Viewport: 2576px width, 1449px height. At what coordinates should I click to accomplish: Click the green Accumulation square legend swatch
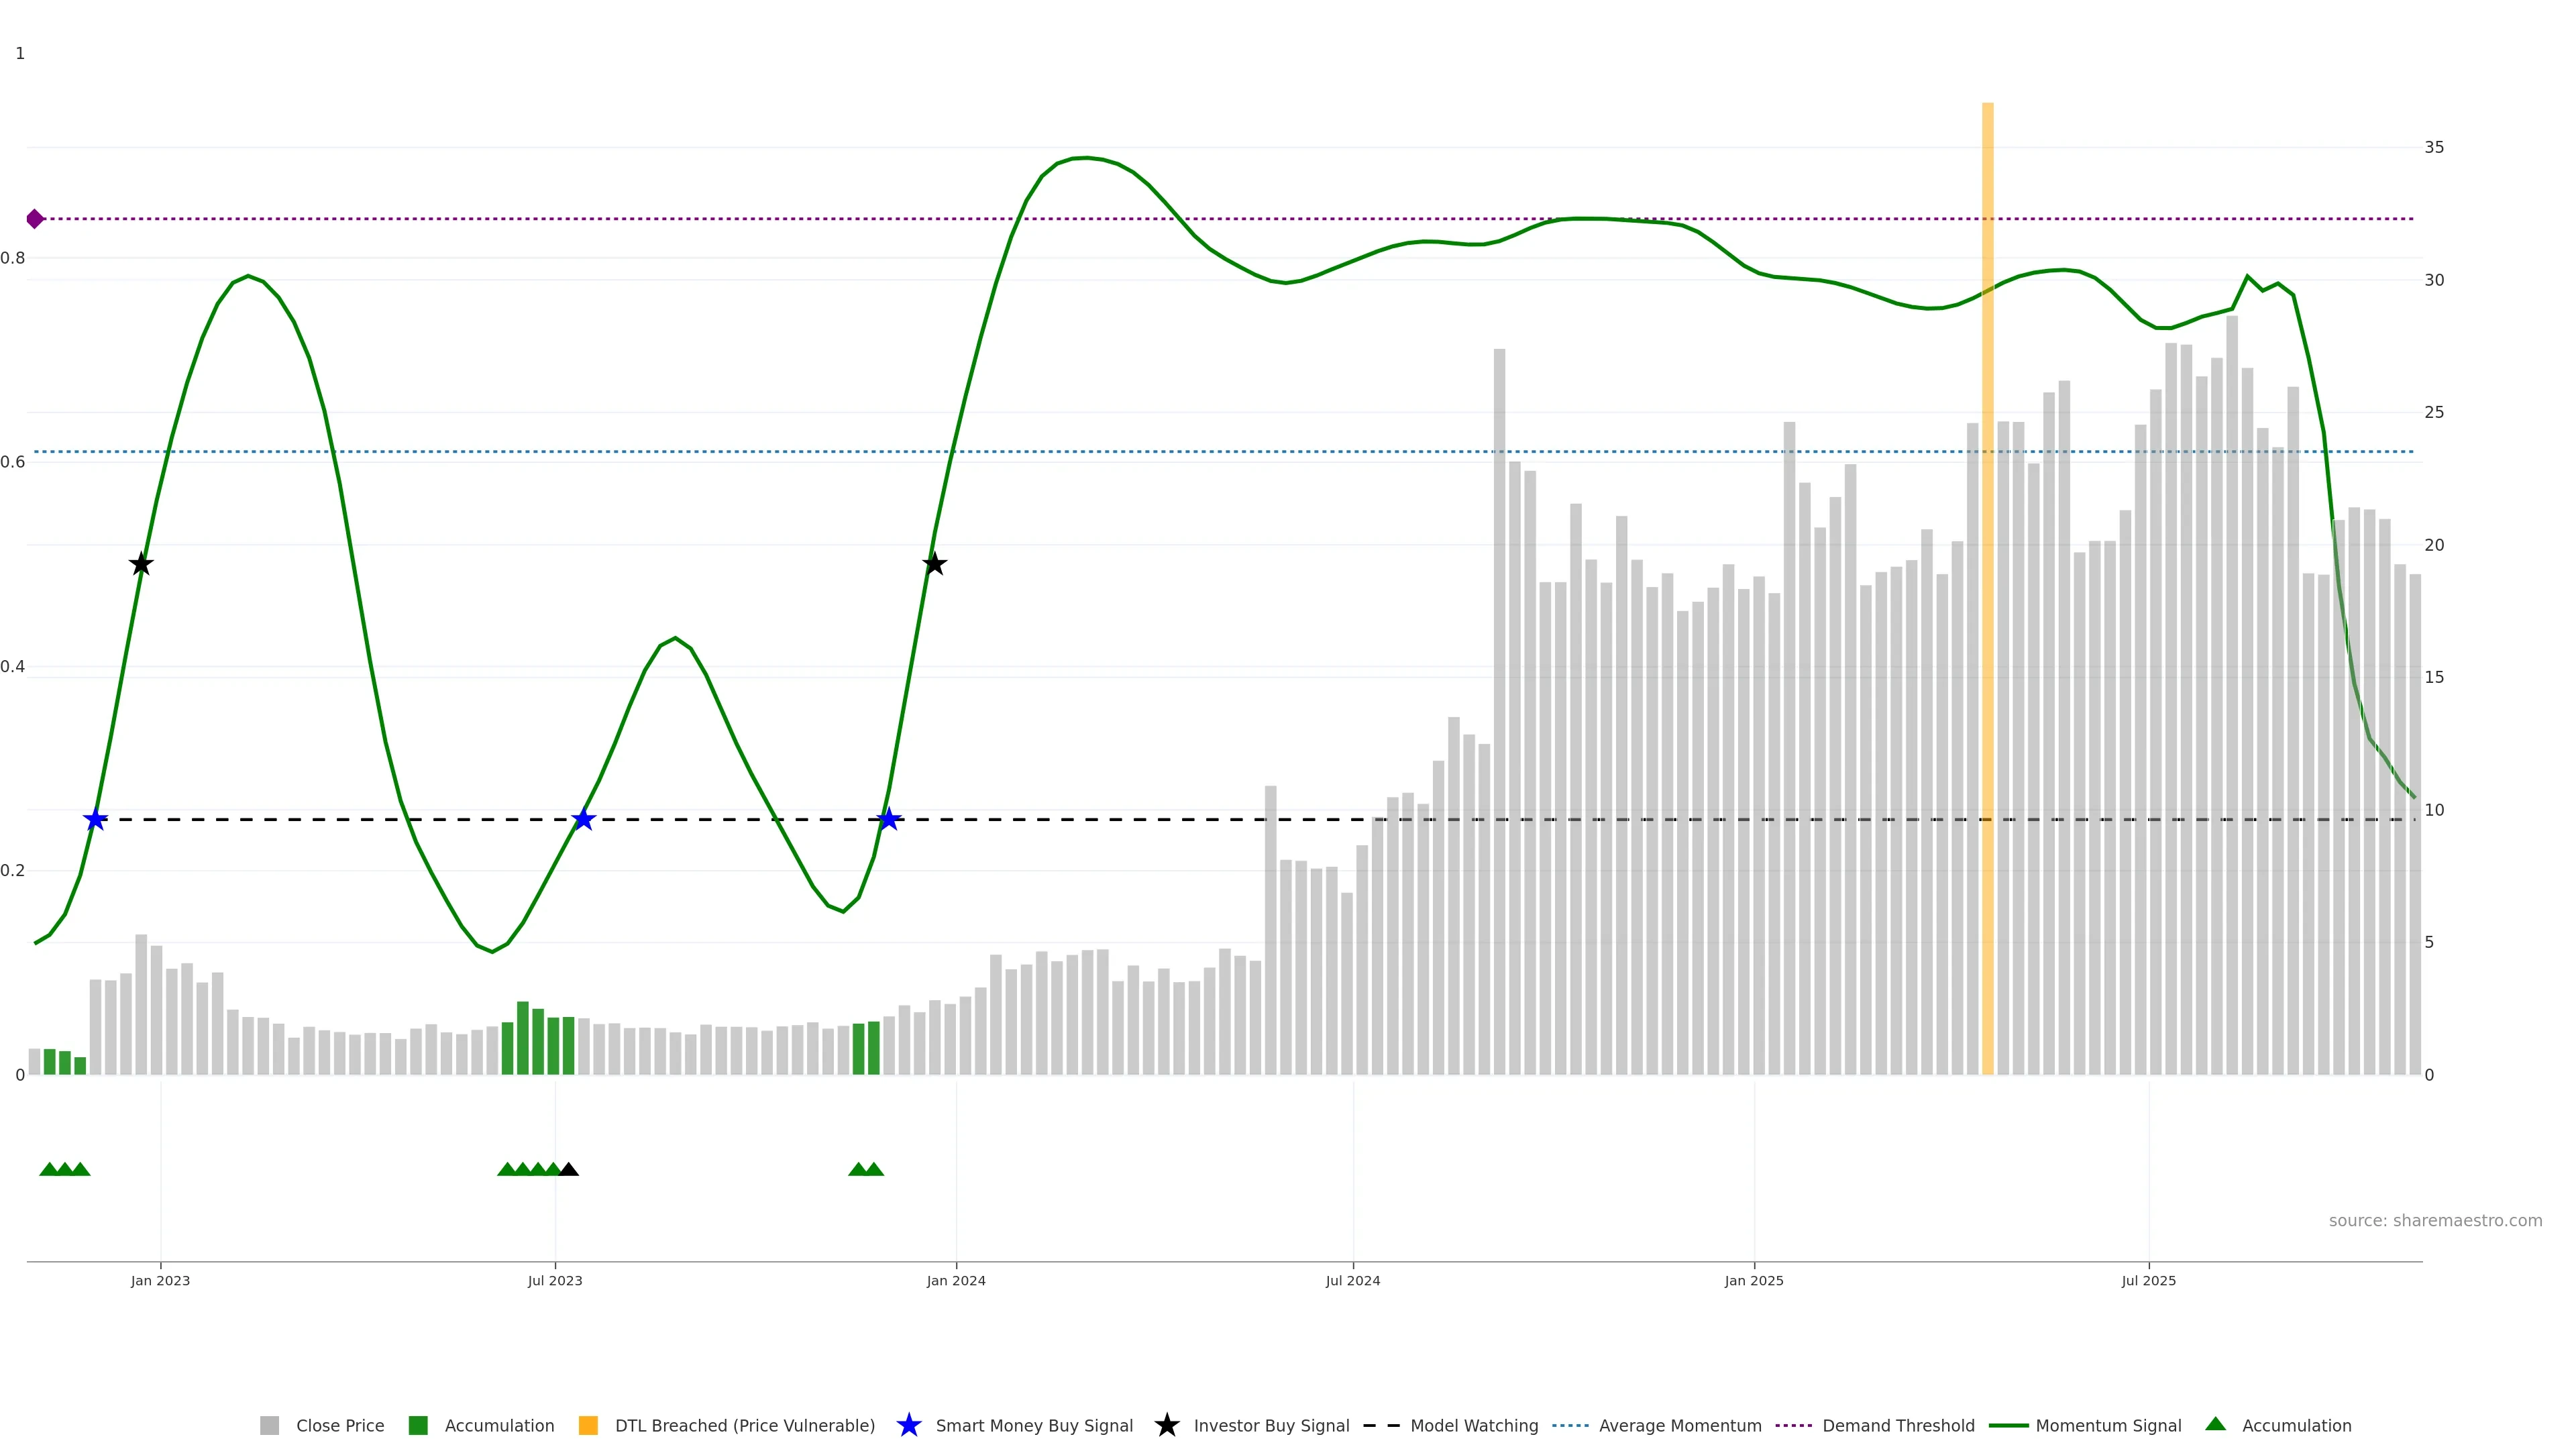pyautogui.click(x=418, y=1425)
